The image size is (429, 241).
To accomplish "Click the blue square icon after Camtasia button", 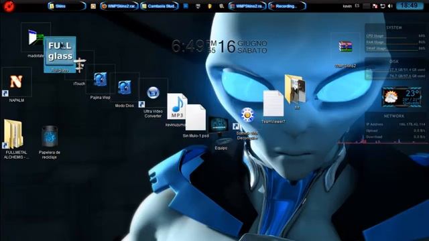I will coord(186,6).
